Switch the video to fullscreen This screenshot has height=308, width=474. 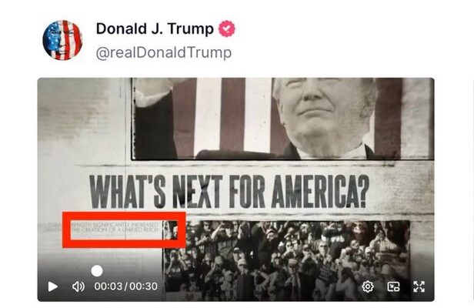419,286
